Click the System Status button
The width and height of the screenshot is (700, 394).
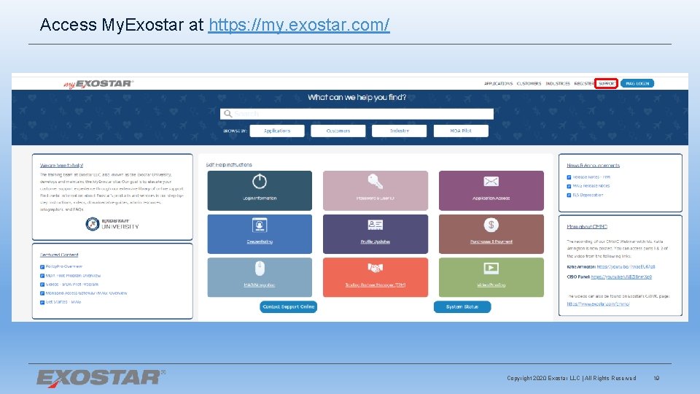[462, 307]
